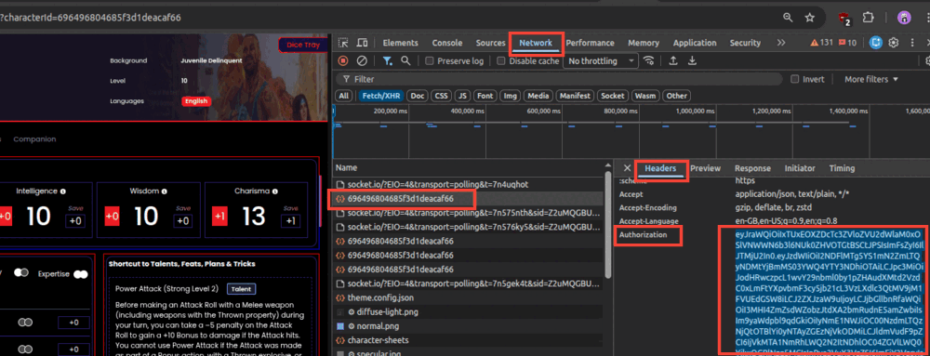Toggle the CSS type filter
Viewport: 930px width, 356px height.
[441, 96]
